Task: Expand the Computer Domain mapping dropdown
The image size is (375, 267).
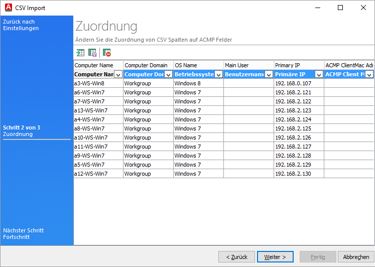Action: pyautogui.click(x=168, y=74)
